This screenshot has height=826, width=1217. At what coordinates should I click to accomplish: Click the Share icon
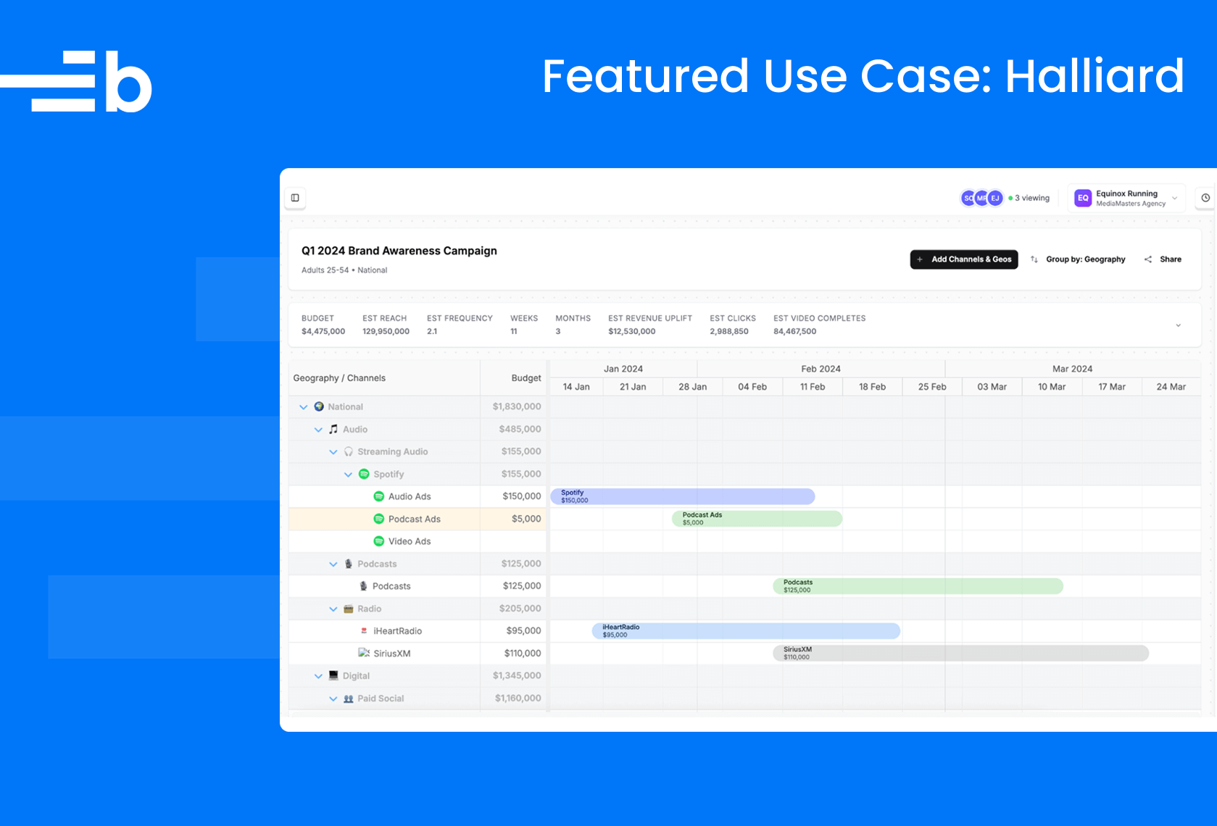(x=1148, y=259)
